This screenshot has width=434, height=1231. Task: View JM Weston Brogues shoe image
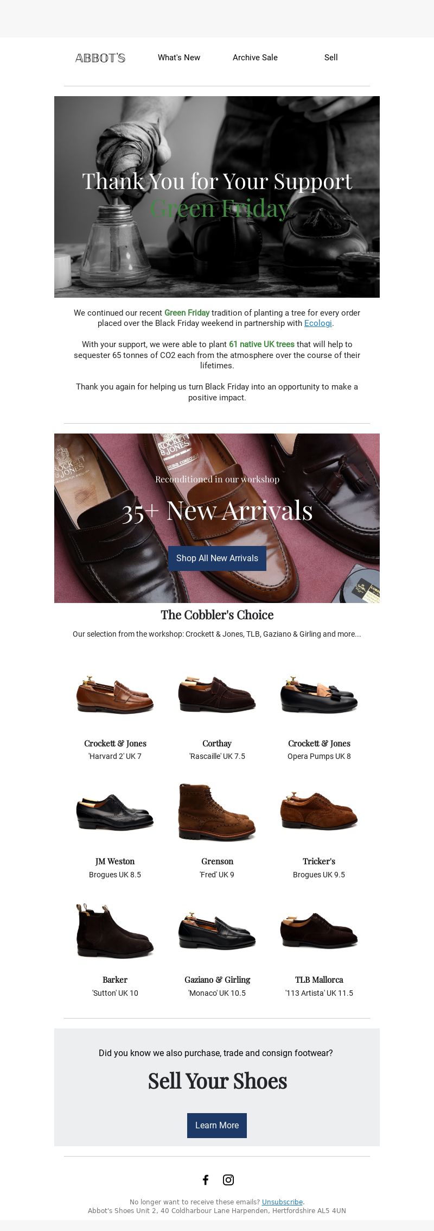(115, 812)
